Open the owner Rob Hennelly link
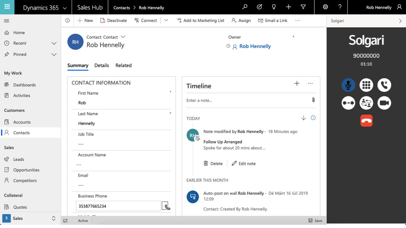Viewport: 406px width, 228px height. pyautogui.click(x=255, y=46)
